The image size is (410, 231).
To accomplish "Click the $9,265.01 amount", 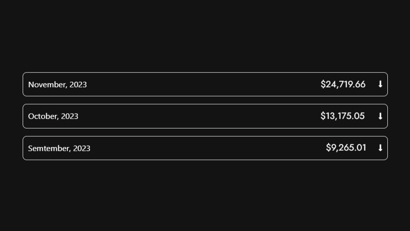I will (x=346, y=148).
